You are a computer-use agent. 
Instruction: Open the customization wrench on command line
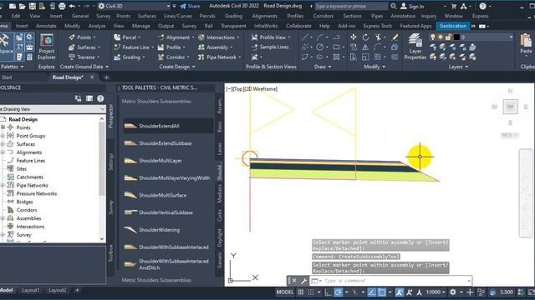coord(304,281)
